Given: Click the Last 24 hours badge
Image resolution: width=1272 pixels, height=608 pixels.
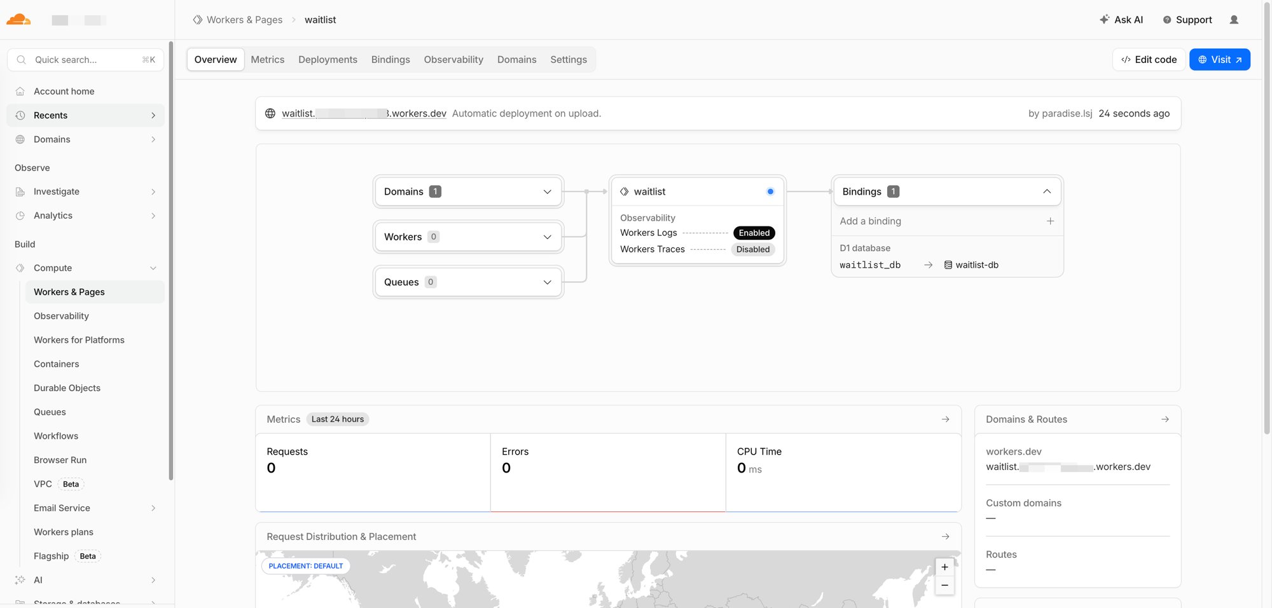Looking at the screenshot, I should (x=338, y=419).
